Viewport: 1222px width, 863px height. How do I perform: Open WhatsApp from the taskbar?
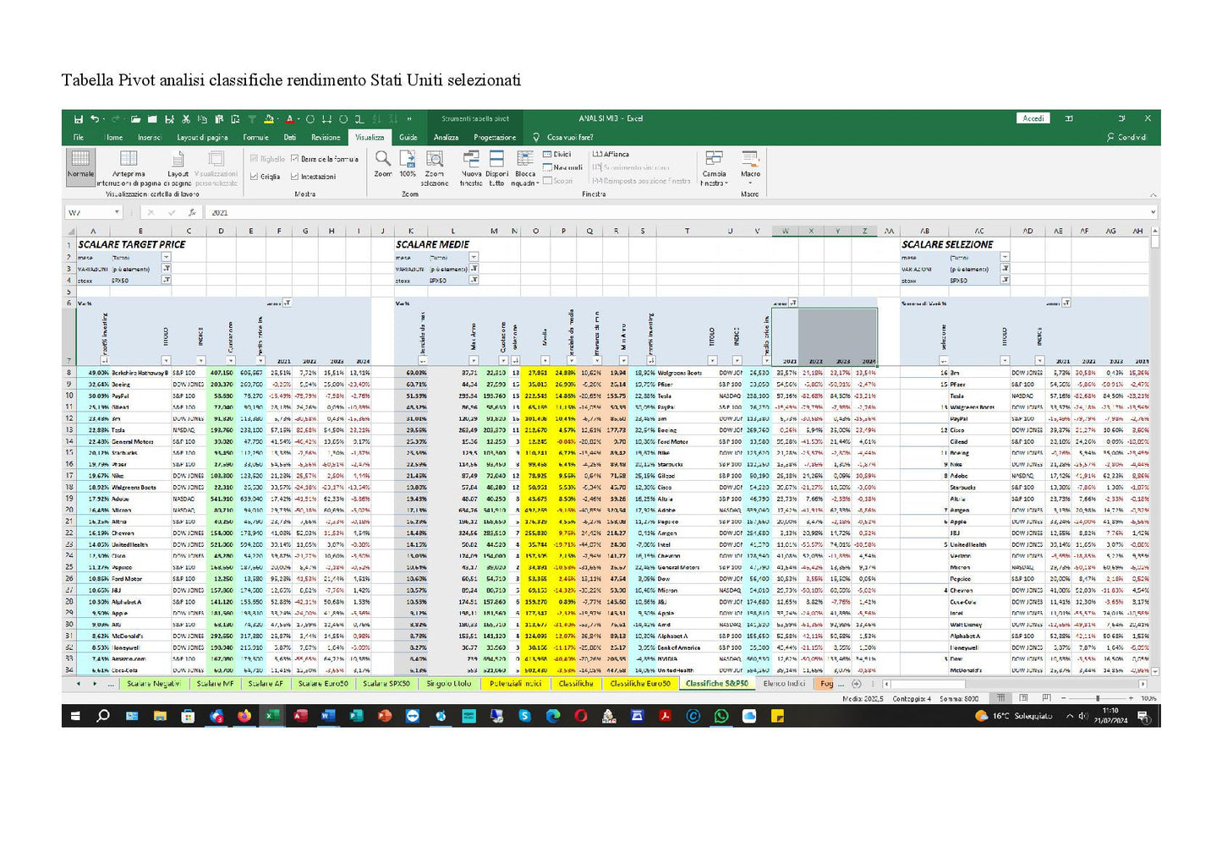tap(721, 716)
